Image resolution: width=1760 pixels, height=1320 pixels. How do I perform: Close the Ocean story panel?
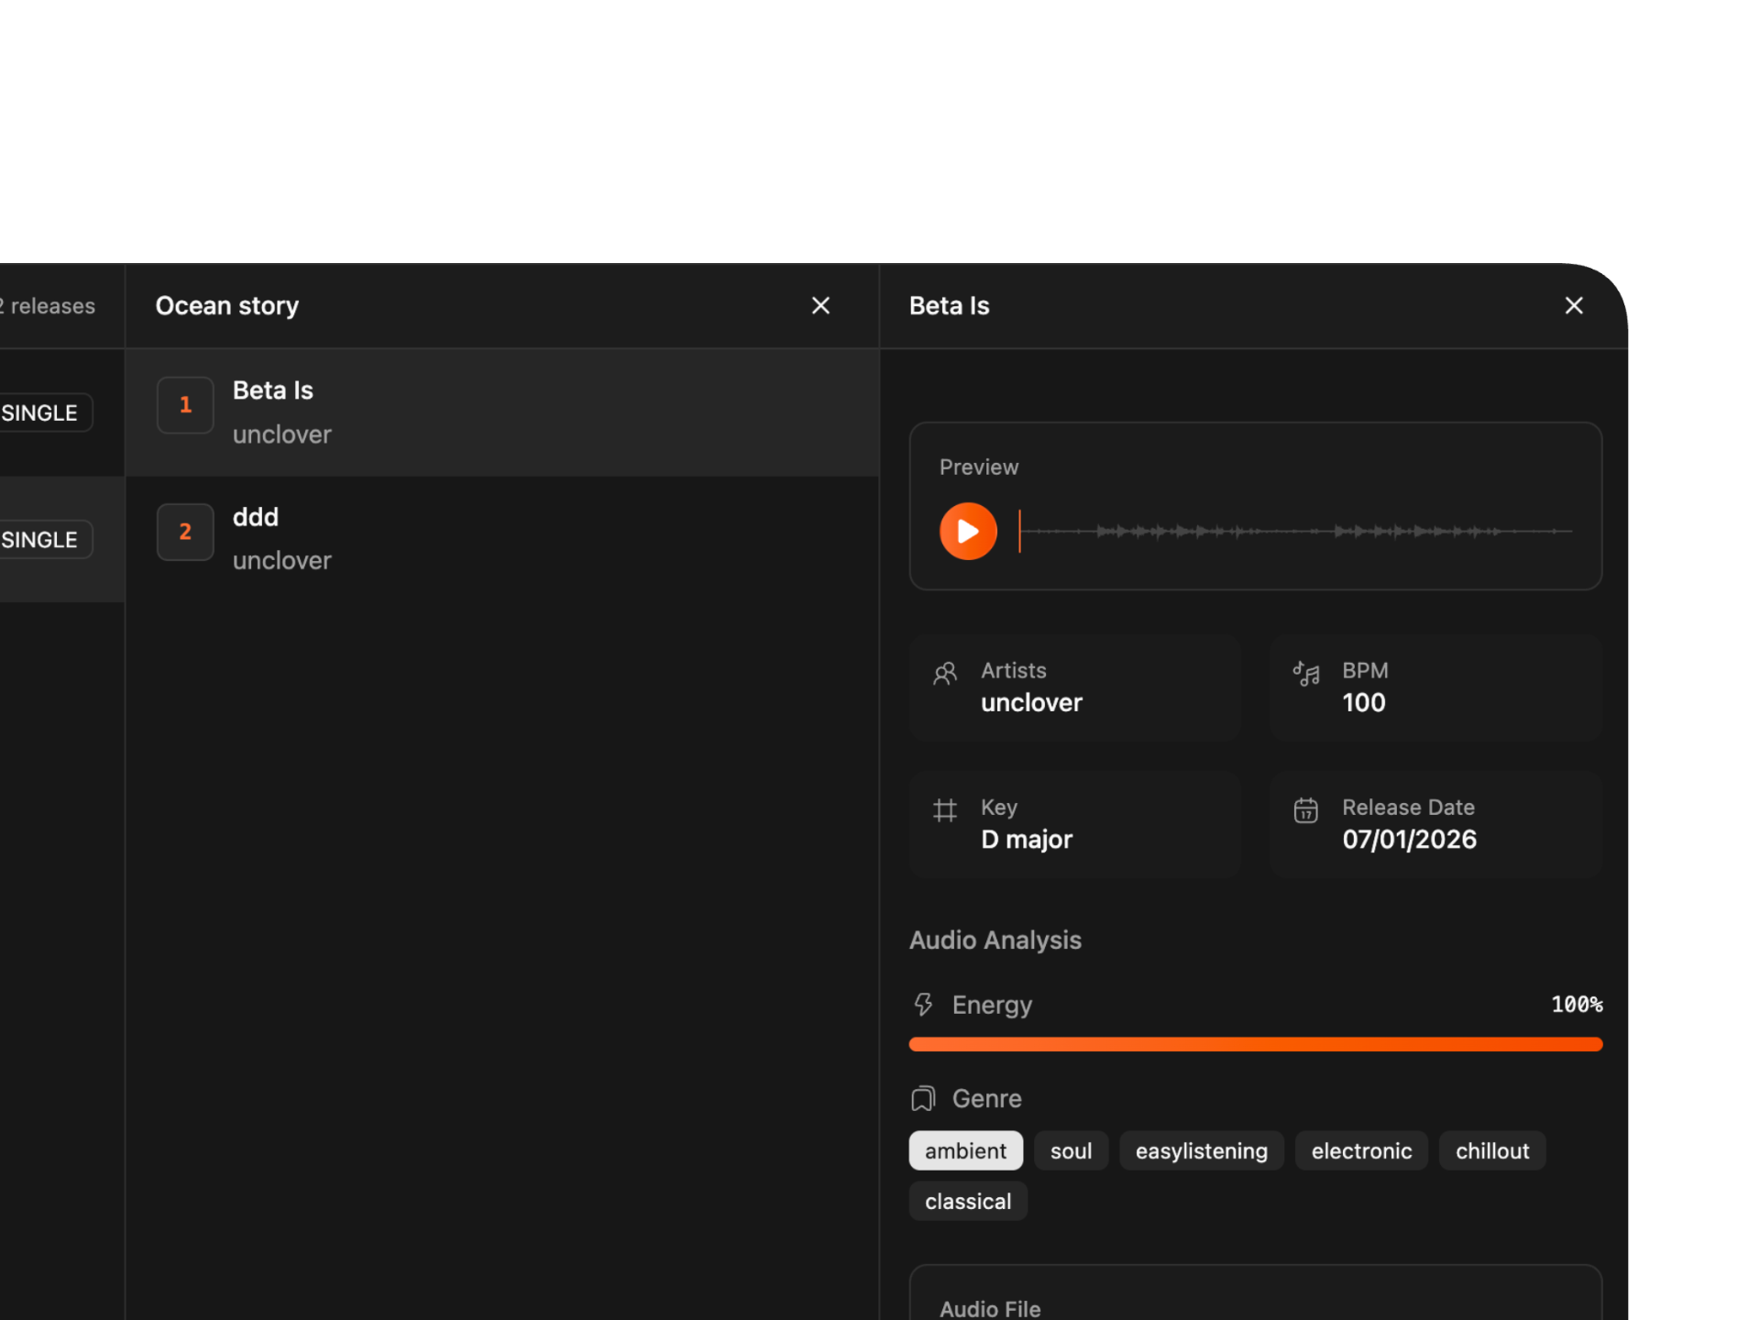[x=820, y=305]
